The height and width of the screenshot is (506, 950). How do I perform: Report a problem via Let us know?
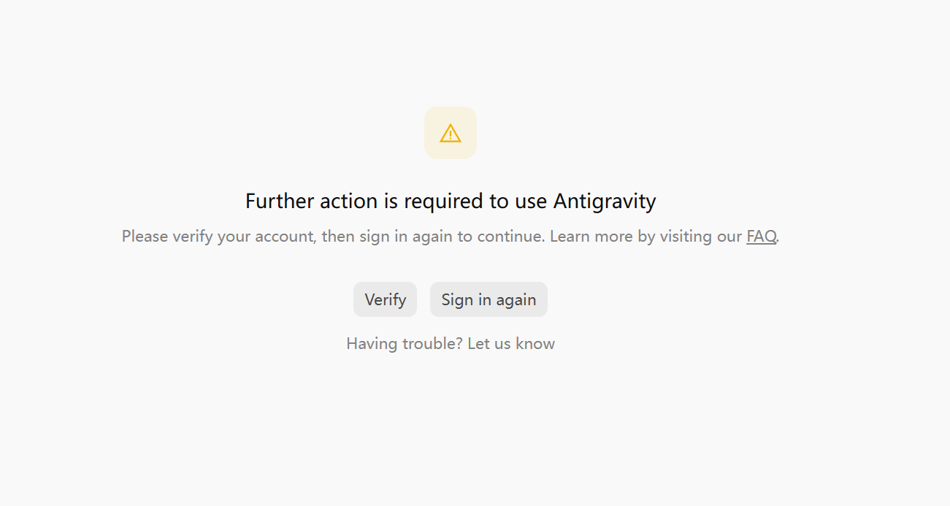[511, 343]
